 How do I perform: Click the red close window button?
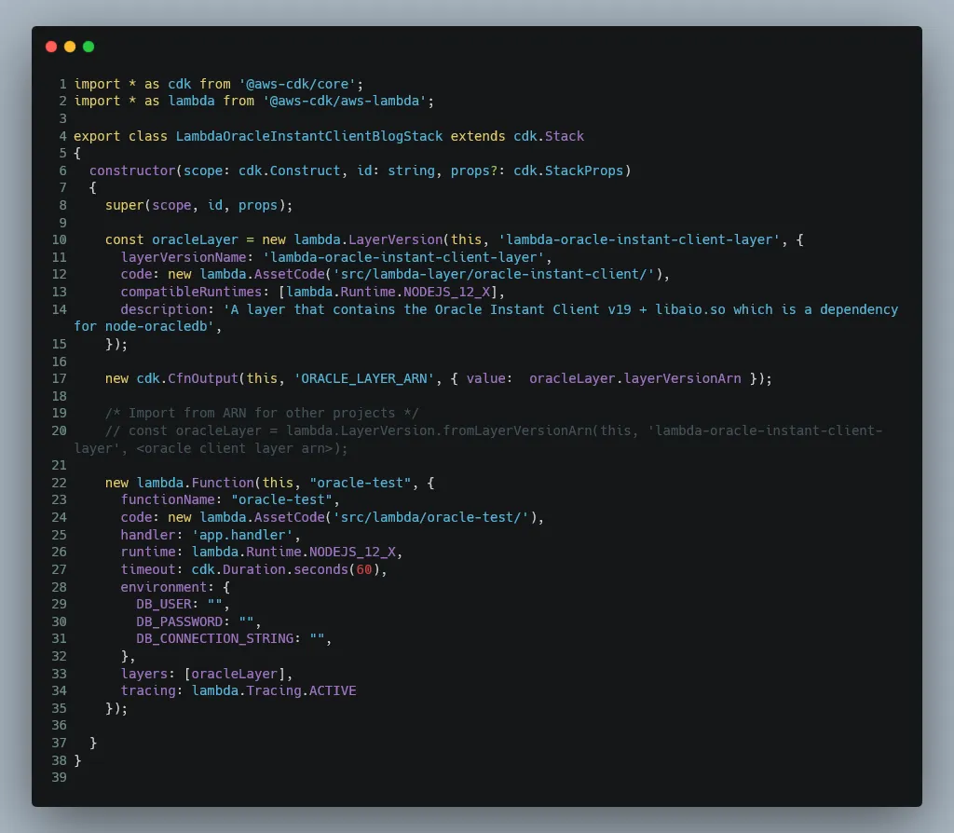51,47
